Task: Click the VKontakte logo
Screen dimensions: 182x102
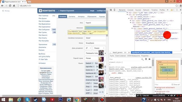Action: pos(47,11)
